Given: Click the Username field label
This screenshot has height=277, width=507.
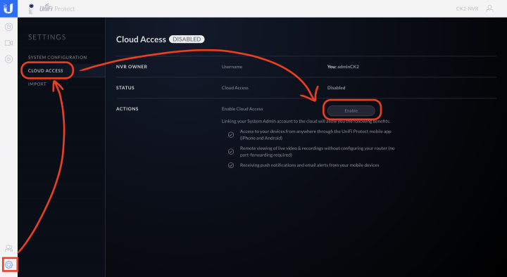Looking at the screenshot, I should pos(232,67).
